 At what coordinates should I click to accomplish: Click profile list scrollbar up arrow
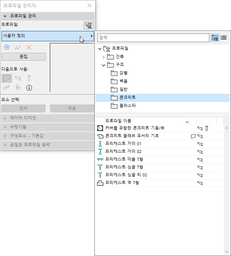coord(227,128)
